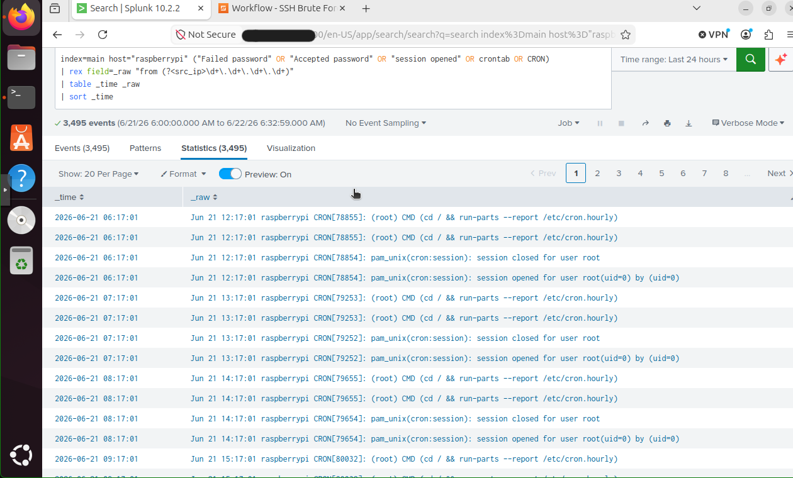The height and width of the screenshot is (478, 793).
Task: Click the CRON[78854] session closed row
Action: (417, 258)
